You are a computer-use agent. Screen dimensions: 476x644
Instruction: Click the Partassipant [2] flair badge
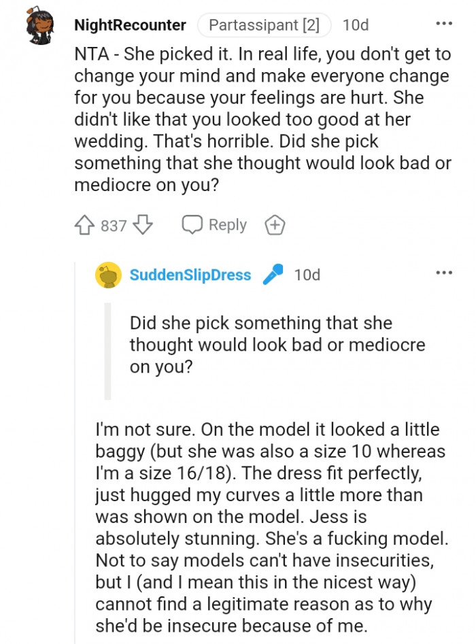264,25
